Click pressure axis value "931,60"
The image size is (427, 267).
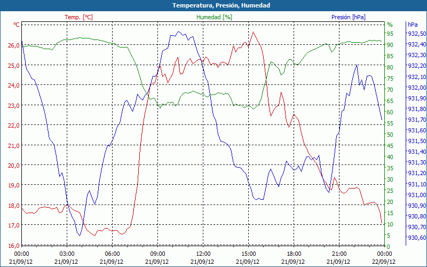coord(416,130)
